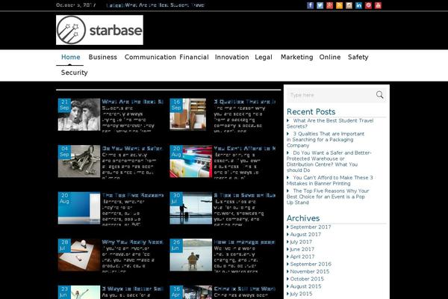Open recent post about searching for a Packaging Company
Screen dimensions: 448x299
(326, 140)
